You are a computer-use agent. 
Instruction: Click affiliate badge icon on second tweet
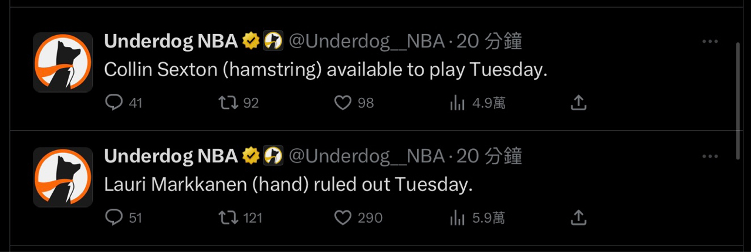273,156
